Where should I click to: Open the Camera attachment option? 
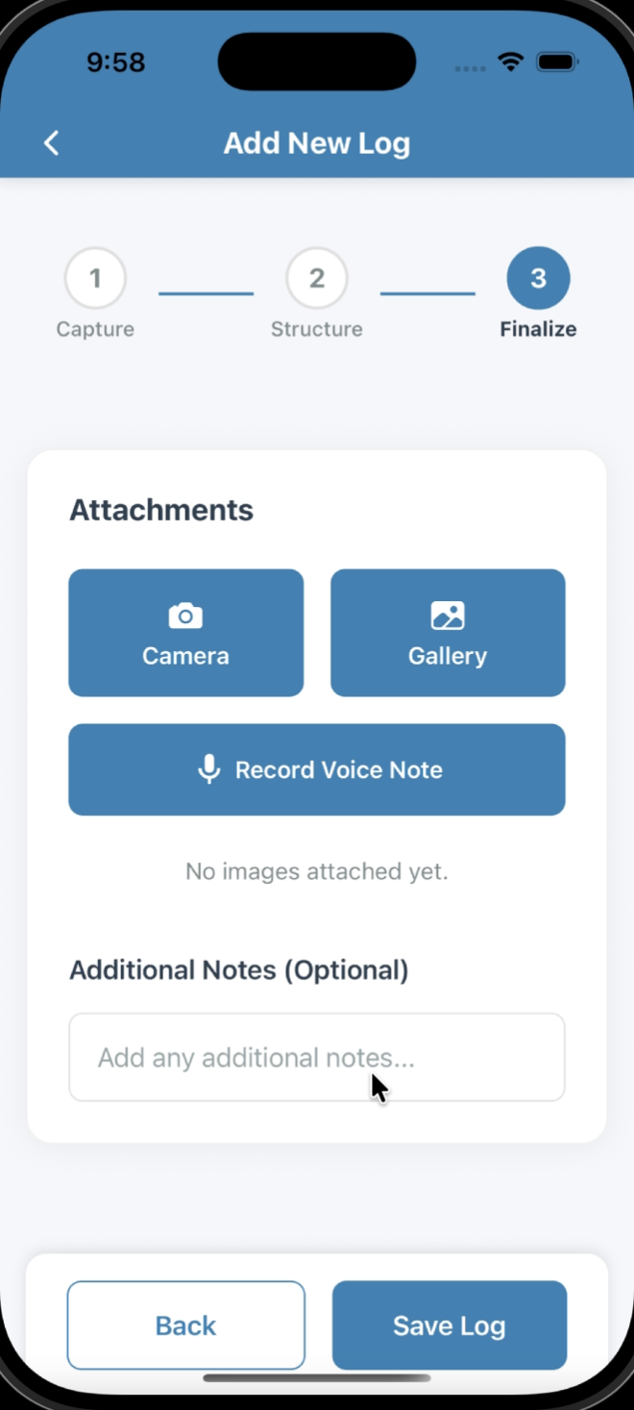click(185, 632)
